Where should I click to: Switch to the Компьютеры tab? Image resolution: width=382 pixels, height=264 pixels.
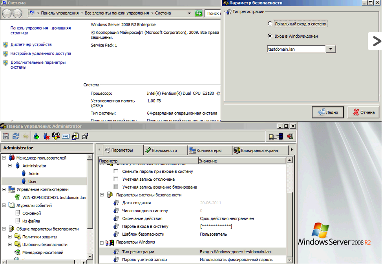tap(210, 150)
